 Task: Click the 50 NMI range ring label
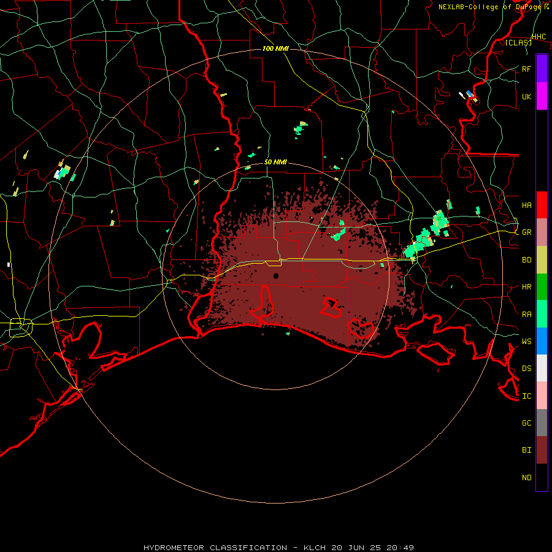(275, 162)
